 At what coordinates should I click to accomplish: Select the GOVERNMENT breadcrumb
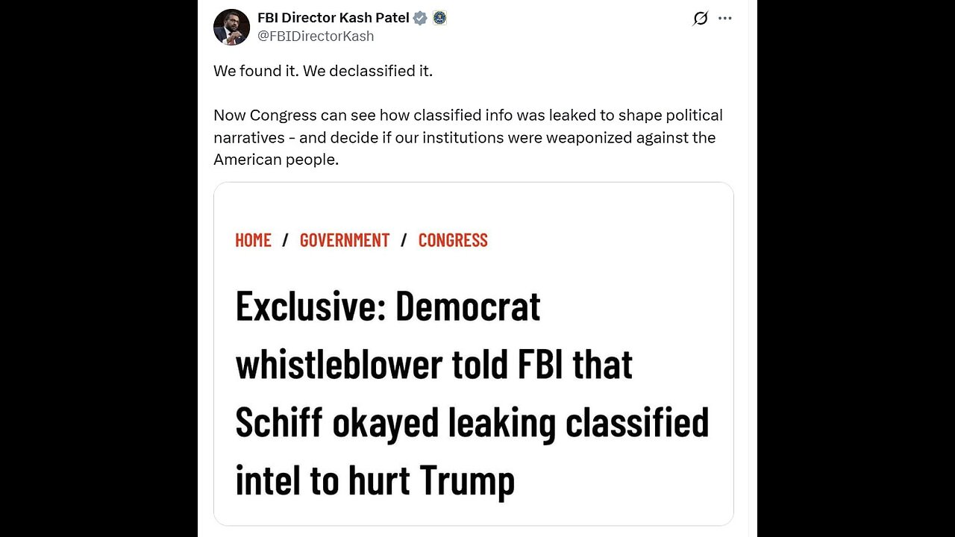pyautogui.click(x=345, y=240)
